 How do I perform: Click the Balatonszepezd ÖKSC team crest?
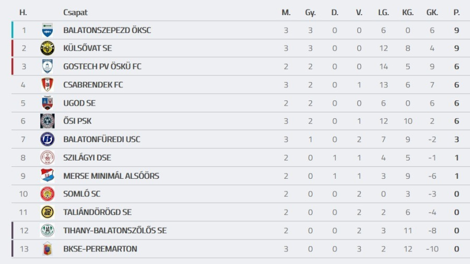pos(48,30)
